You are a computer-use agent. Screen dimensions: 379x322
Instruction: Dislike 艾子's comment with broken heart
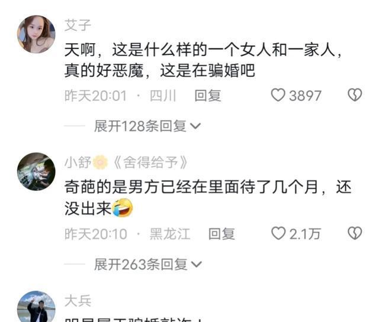[x=355, y=95]
